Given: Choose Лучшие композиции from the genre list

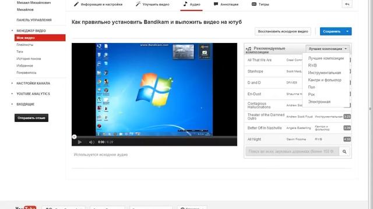Looking at the screenshot, I should pos(326,58).
